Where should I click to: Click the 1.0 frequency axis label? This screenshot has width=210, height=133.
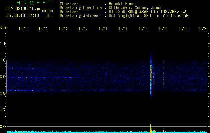click(3, 60)
